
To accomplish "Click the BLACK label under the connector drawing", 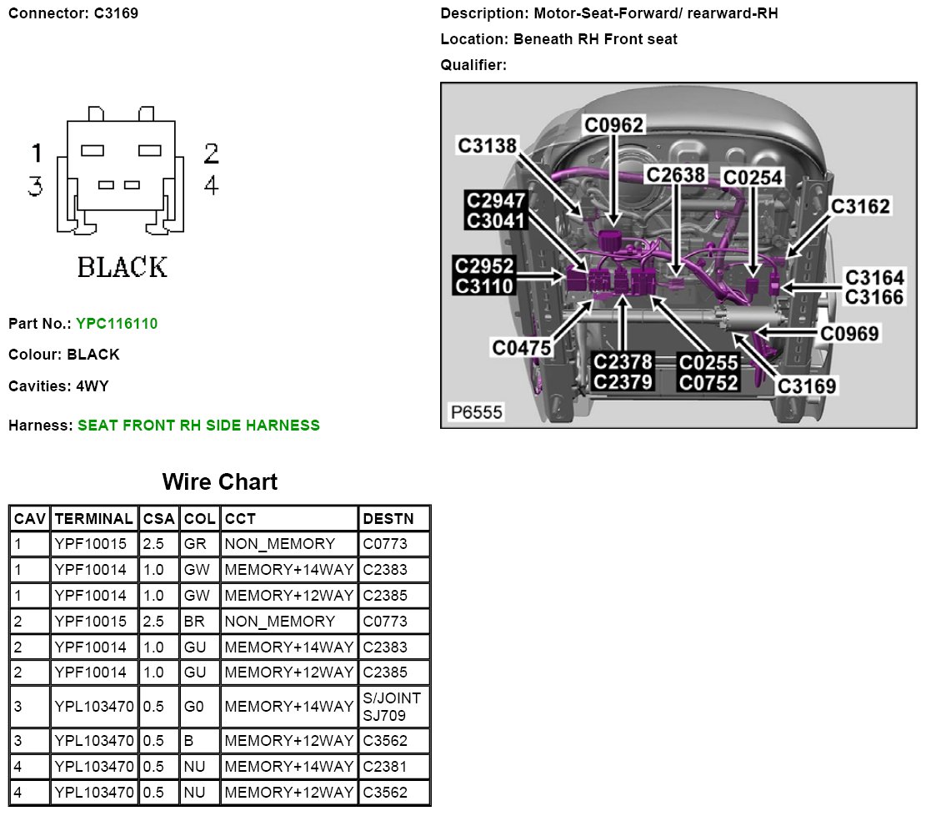I will pos(122,267).
